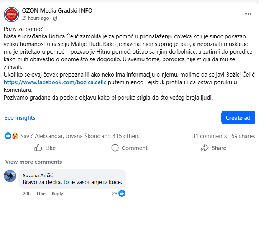Click the public globe privacy icon
This screenshot has width=271, height=248.
coord(55,18)
